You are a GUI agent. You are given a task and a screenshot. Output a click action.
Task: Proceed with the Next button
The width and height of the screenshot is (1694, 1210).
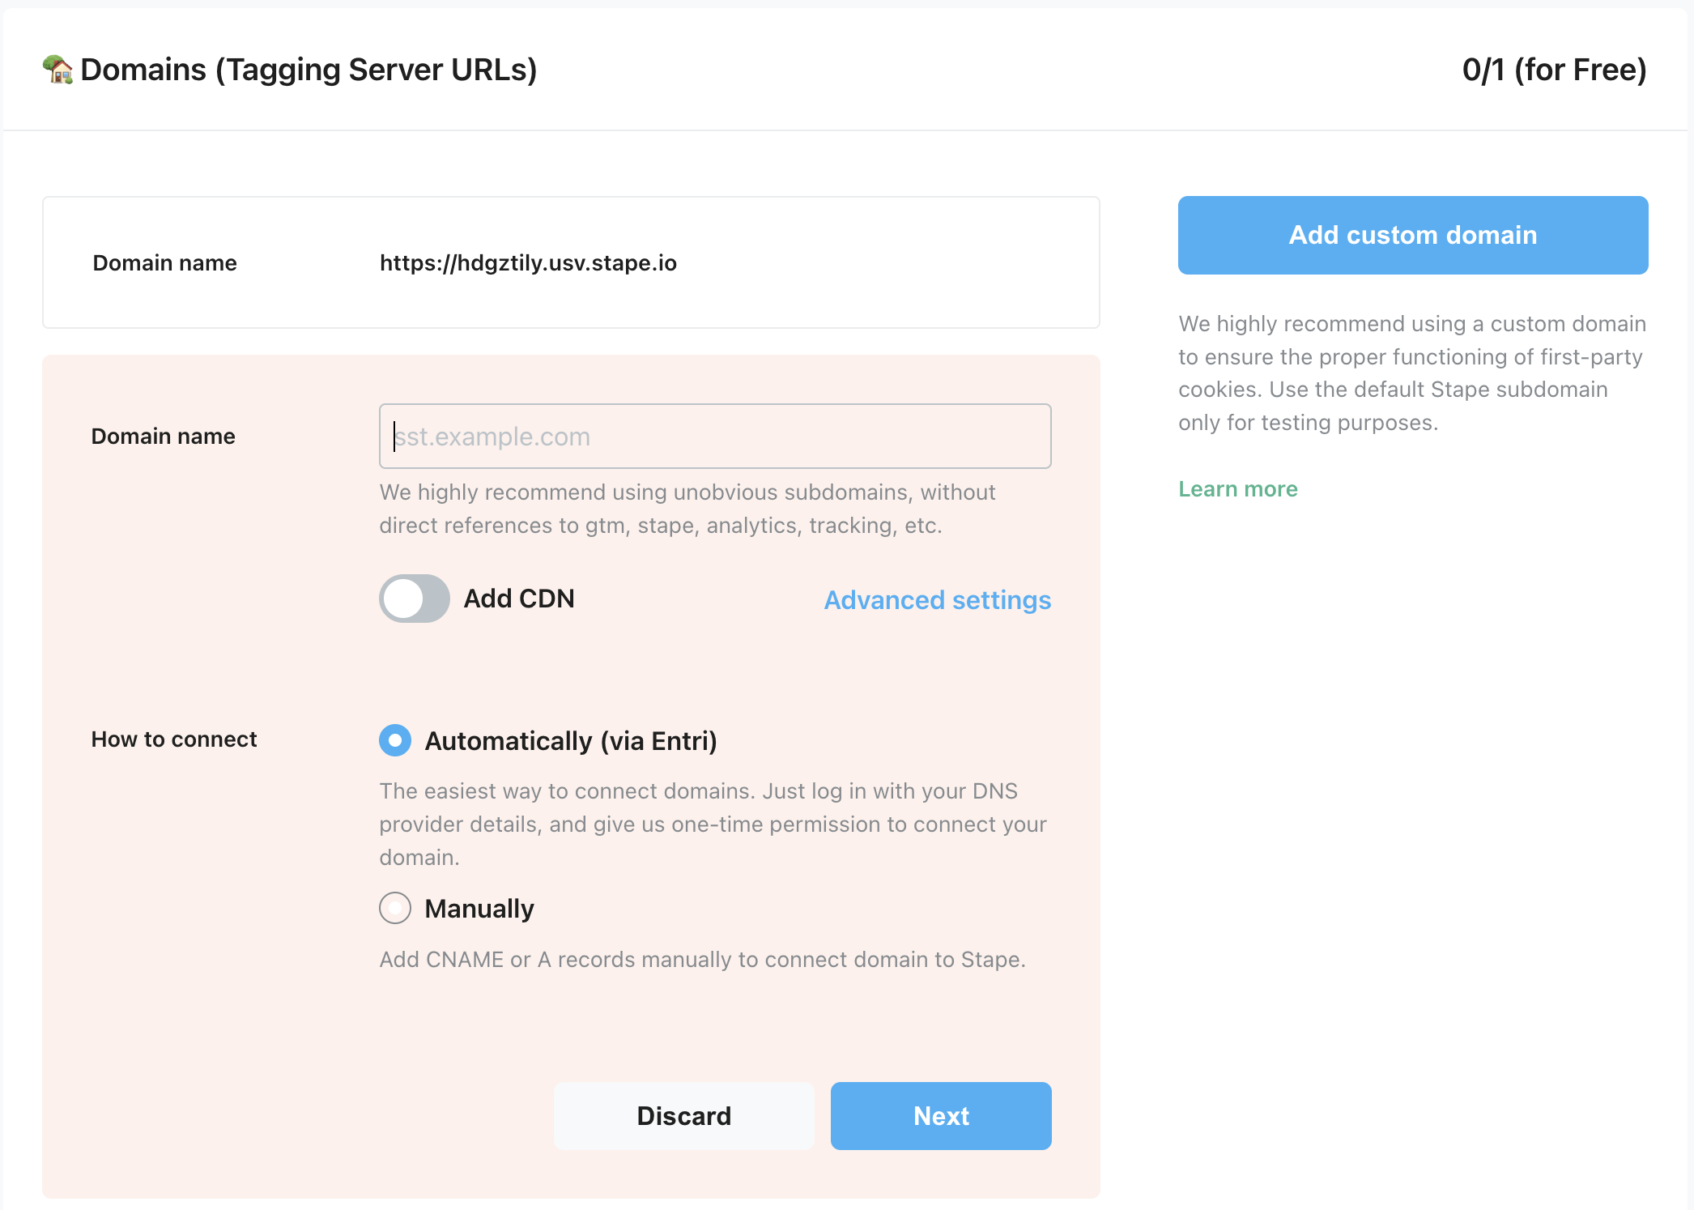(x=941, y=1116)
